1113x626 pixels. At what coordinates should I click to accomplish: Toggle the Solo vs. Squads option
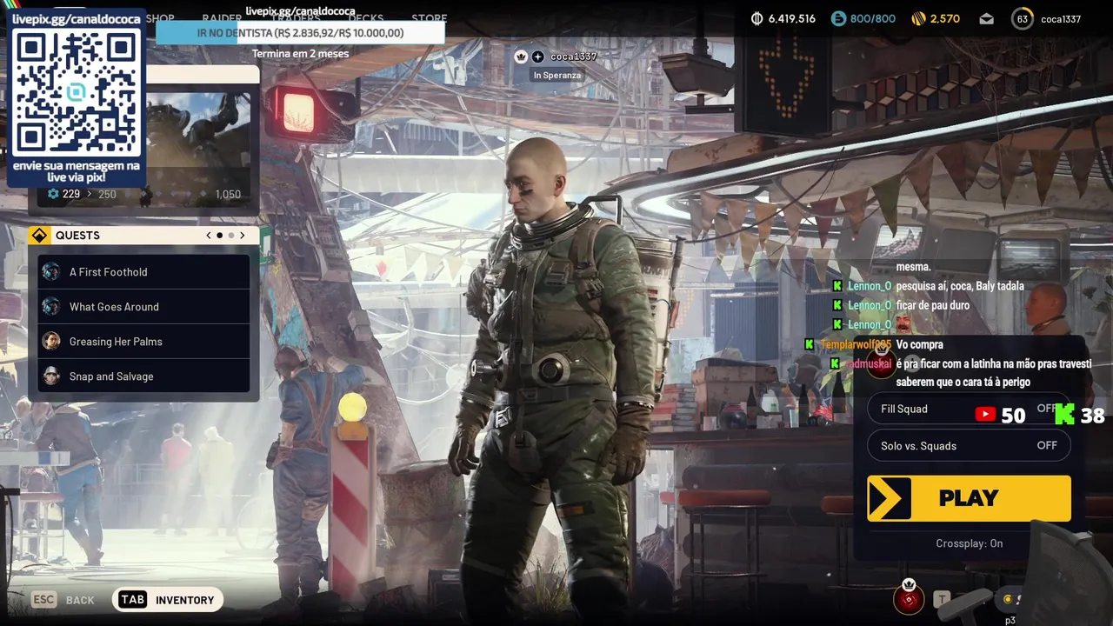pos(969,445)
